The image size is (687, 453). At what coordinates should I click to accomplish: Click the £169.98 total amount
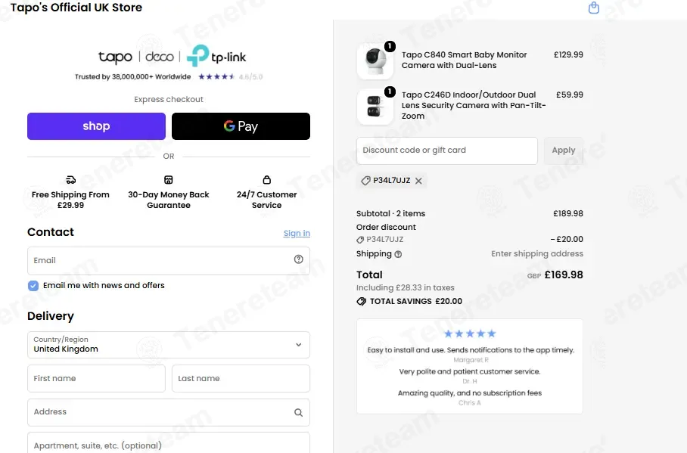click(564, 275)
